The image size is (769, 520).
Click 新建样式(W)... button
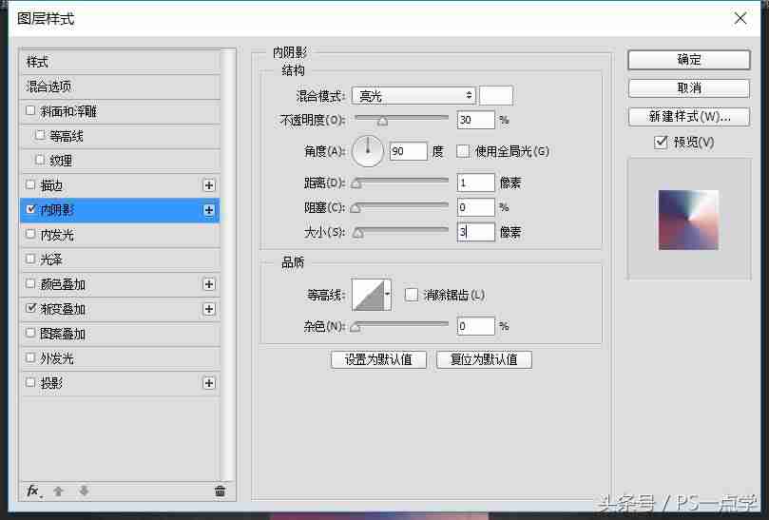tap(689, 117)
